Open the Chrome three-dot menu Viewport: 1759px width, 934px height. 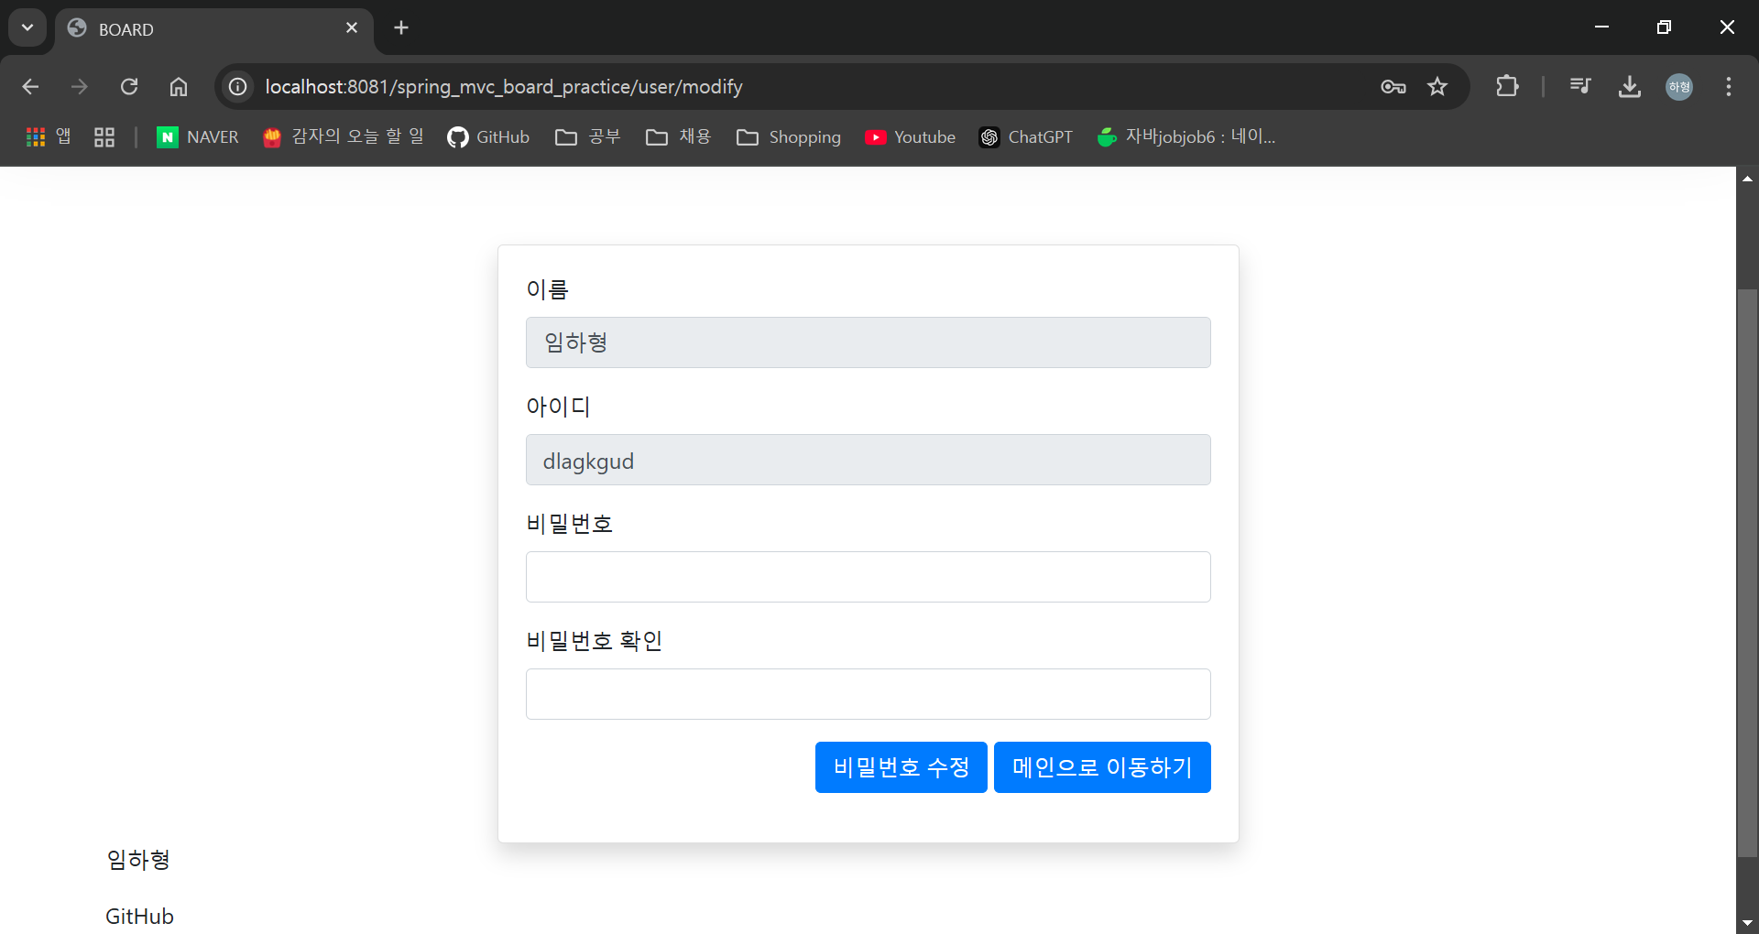(1729, 87)
